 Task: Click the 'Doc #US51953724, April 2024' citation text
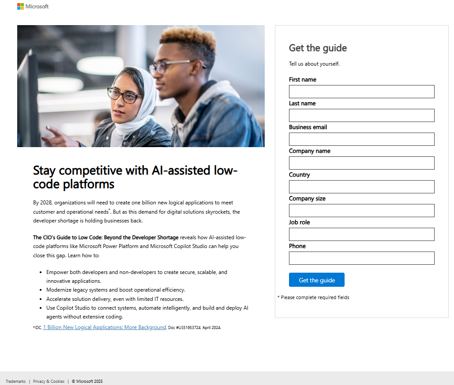[x=195, y=327]
